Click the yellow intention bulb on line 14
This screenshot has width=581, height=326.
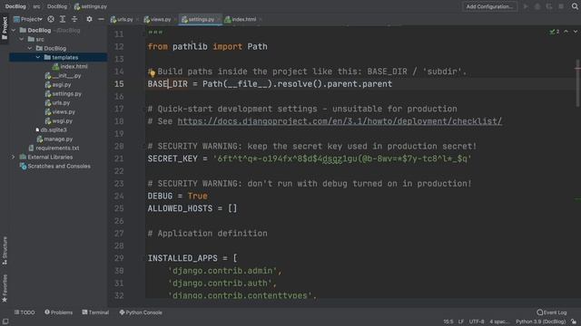point(153,72)
